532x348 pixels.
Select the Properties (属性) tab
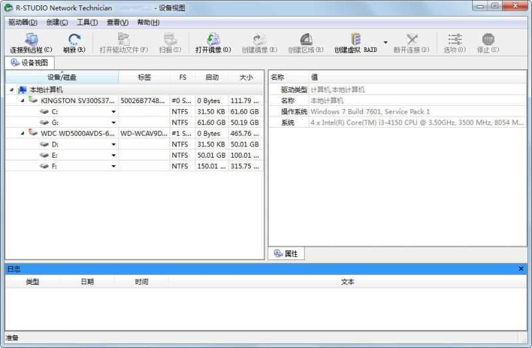pos(286,254)
